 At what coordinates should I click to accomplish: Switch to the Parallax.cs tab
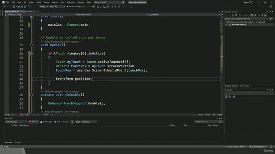coord(30,12)
